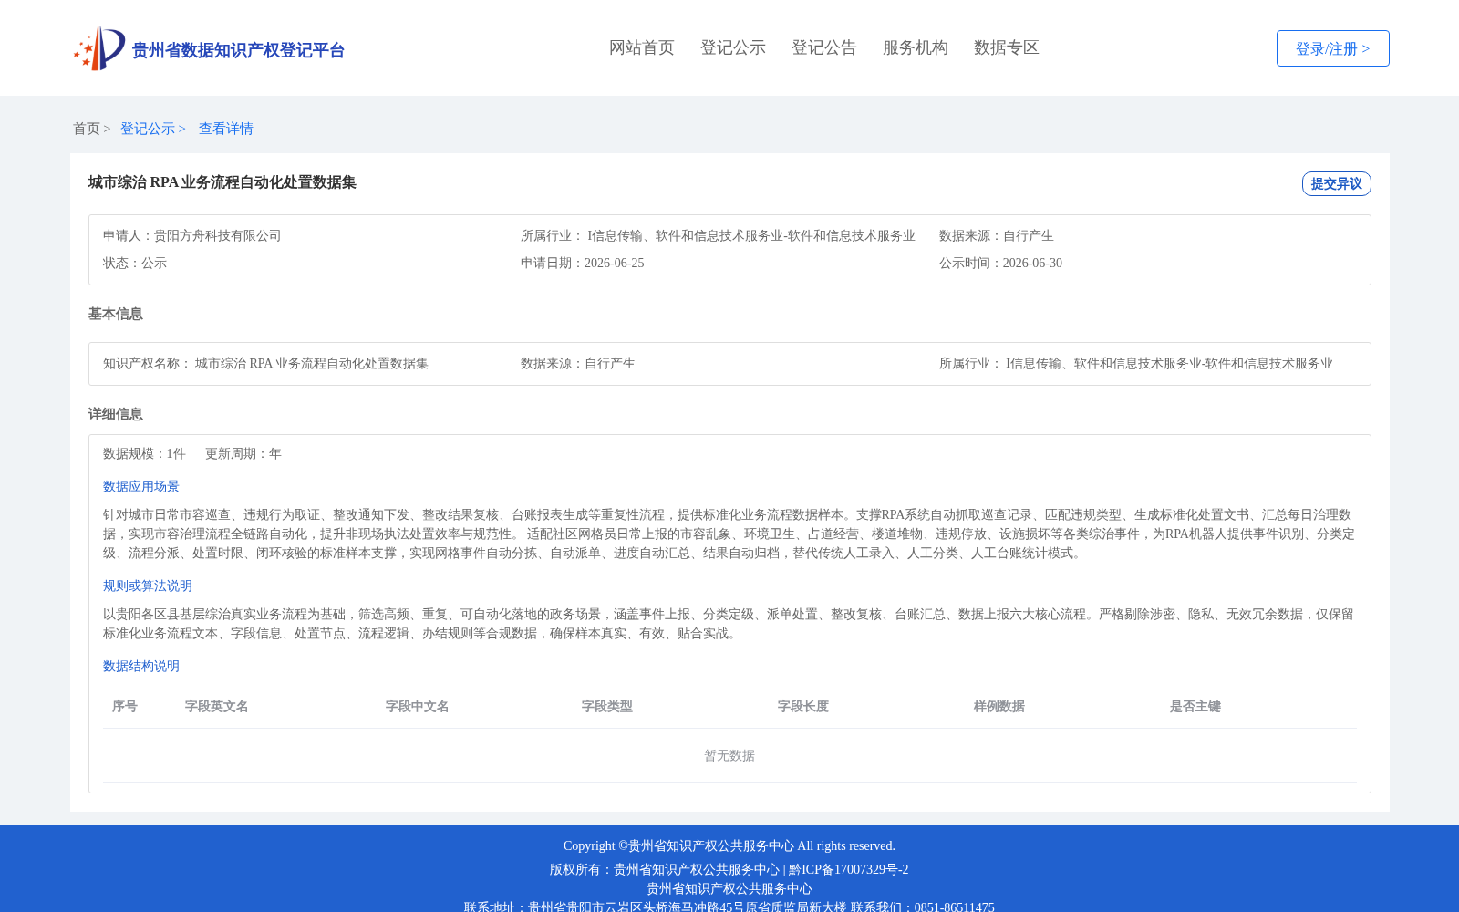
Task: Select the page heading 城市综治 RPA 业务流程自动化处置数据集
Action: point(222,182)
